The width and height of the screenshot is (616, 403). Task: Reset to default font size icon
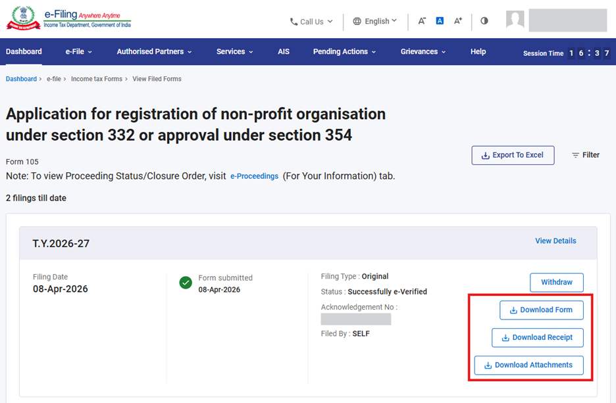click(x=440, y=21)
